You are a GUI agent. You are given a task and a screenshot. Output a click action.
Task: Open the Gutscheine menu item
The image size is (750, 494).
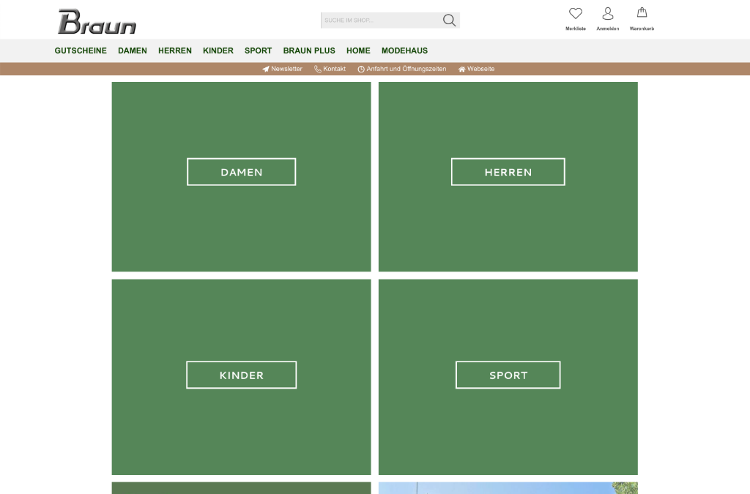click(x=81, y=50)
